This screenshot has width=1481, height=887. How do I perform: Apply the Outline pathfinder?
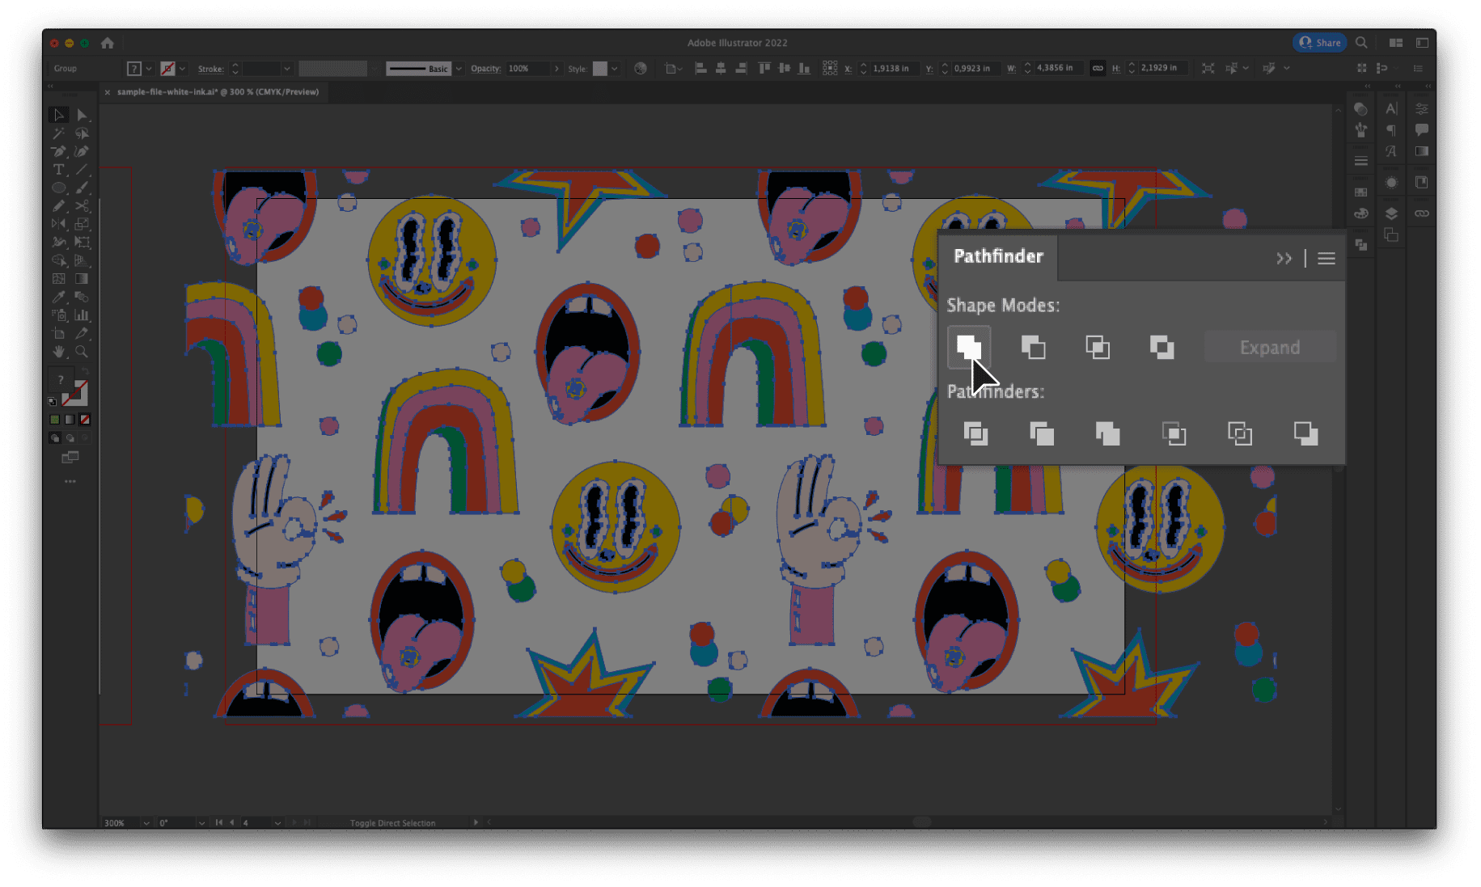click(1240, 434)
